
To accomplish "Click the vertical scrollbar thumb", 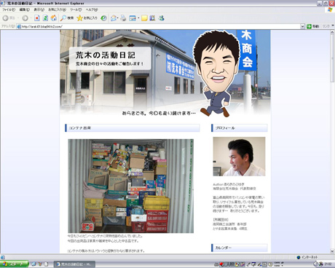I will pos(332,58).
